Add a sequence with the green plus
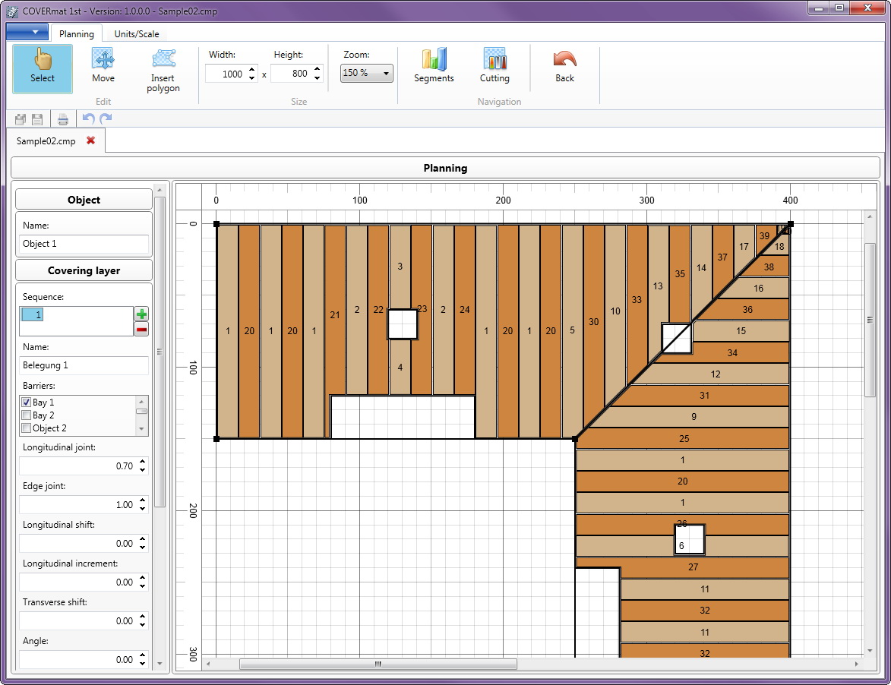Screen dimensions: 891x685 (141, 314)
